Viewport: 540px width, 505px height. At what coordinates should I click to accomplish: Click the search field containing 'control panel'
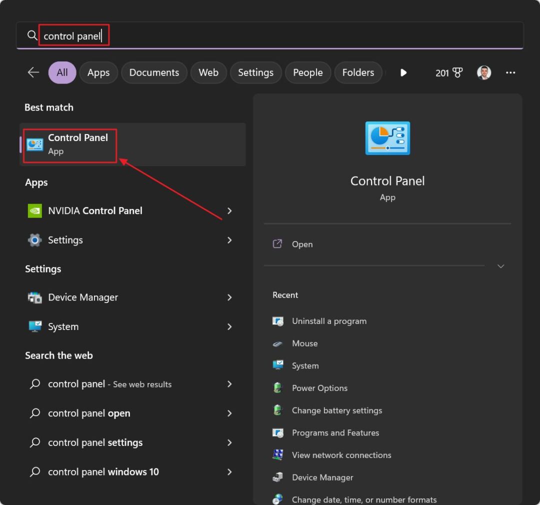269,35
